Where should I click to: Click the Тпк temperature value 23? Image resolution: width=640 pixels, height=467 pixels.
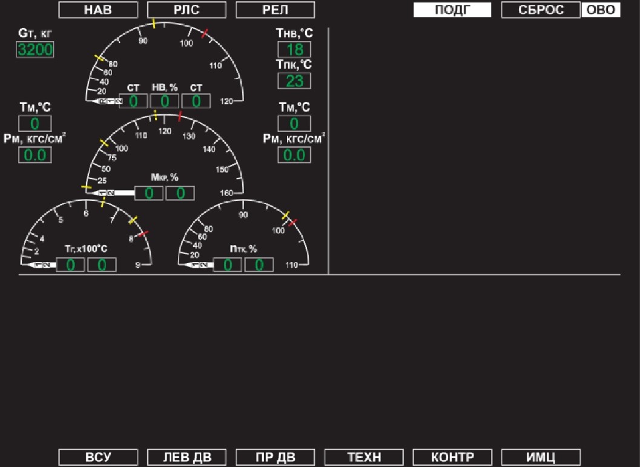coord(294,81)
